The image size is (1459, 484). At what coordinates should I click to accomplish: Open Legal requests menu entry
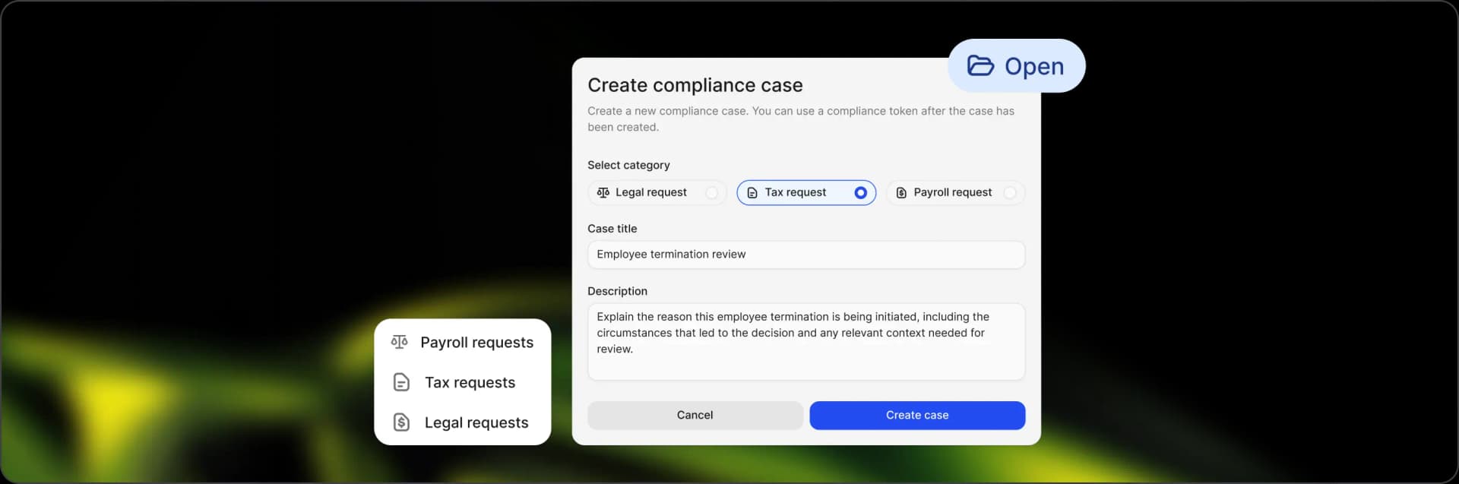[462, 422]
